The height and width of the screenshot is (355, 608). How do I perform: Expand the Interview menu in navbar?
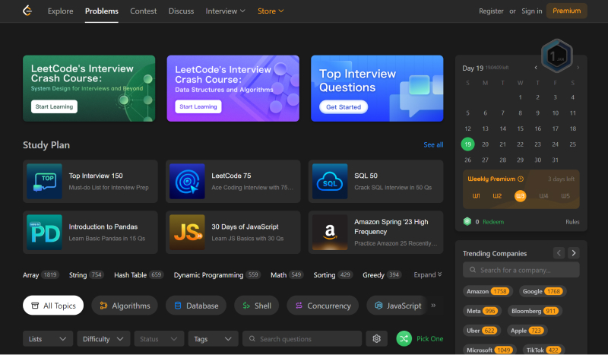click(x=225, y=11)
